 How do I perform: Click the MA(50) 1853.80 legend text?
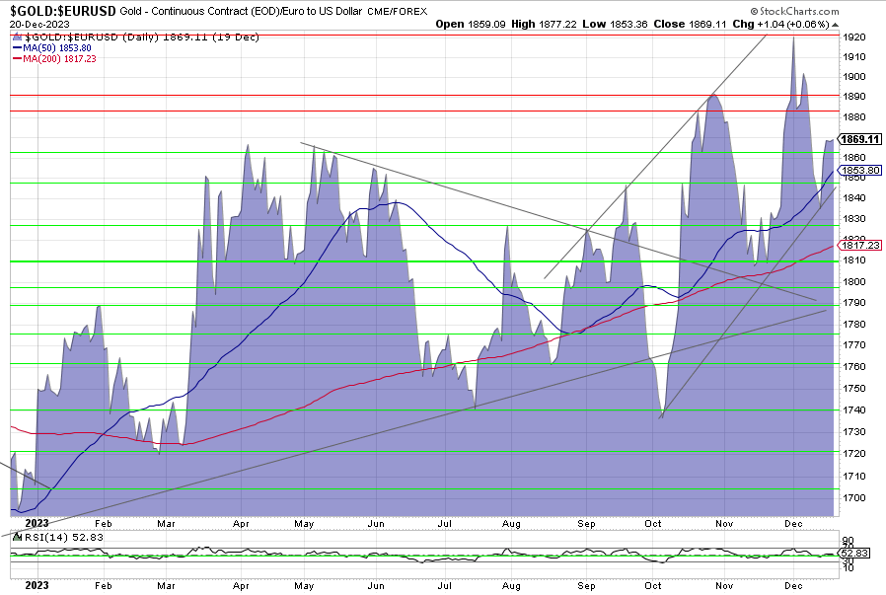tap(56, 46)
